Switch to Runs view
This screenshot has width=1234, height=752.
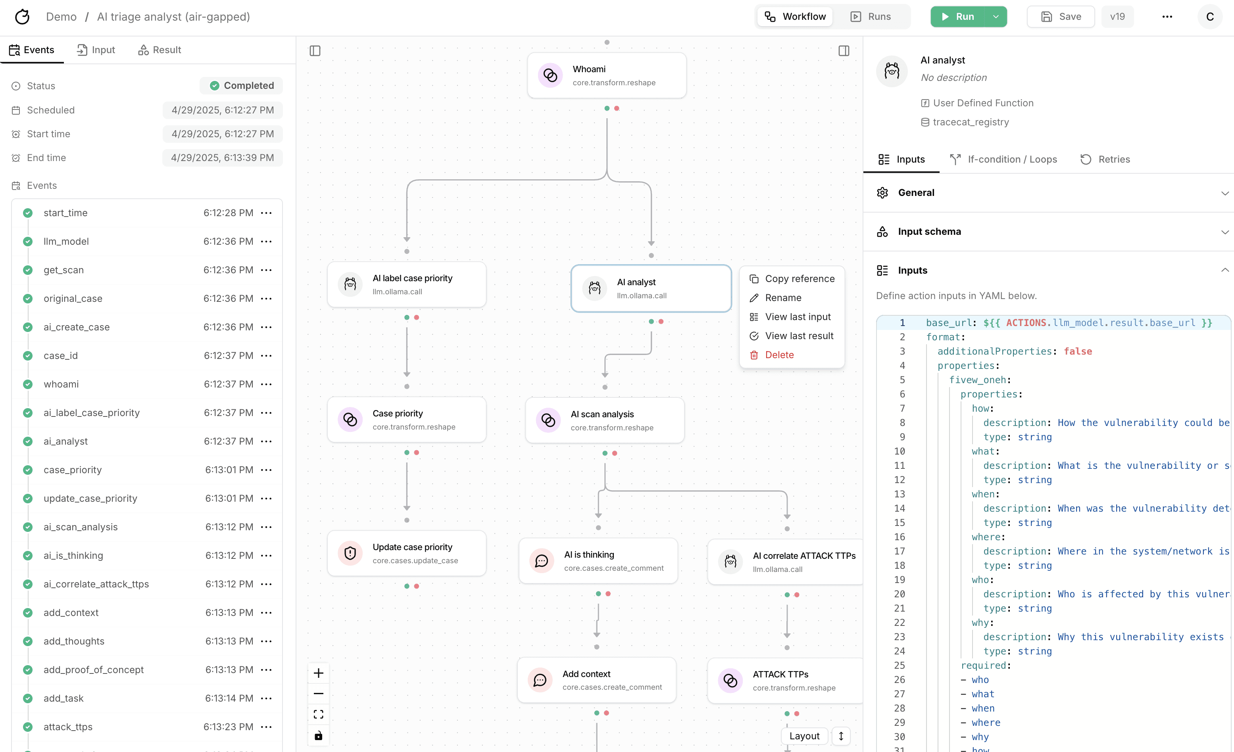click(871, 17)
